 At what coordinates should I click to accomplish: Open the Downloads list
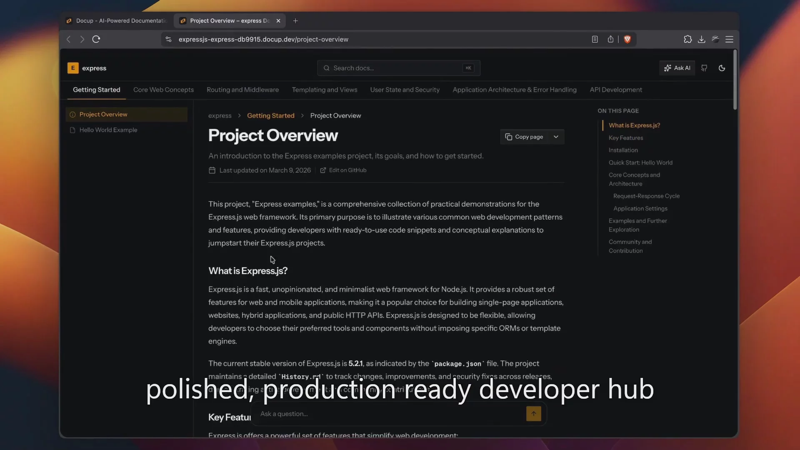pyautogui.click(x=701, y=39)
